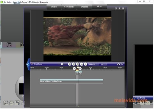Switch to the Compartir tab
Viewport: 154px width, 109px height.
(69, 7)
